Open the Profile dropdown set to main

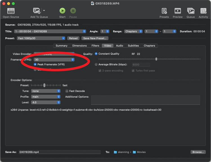(x=46, y=97)
